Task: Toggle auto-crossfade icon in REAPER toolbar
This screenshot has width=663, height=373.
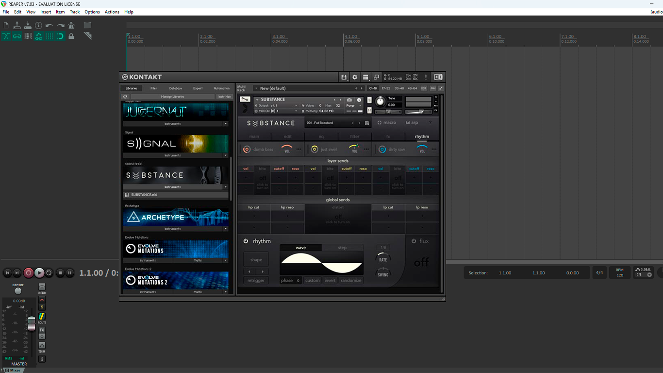Action: point(6,36)
